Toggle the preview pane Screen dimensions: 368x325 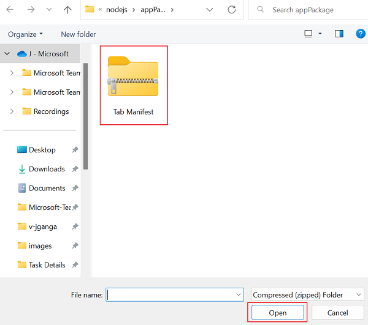point(339,34)
